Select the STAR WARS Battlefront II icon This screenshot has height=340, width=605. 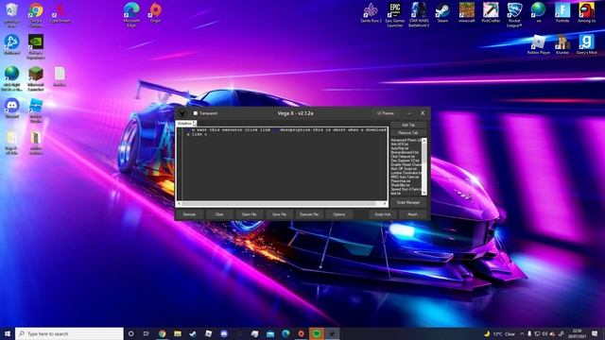(419, 15)
